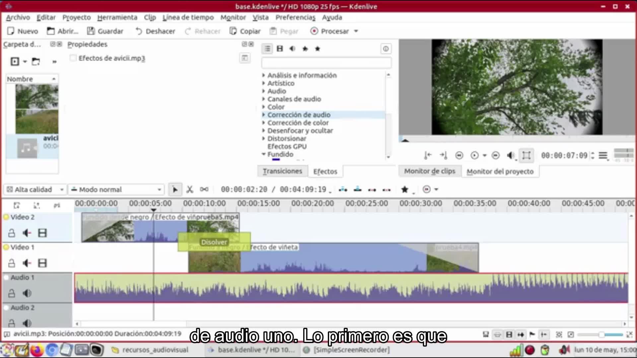
Task: Set zone in point in monitor
Action: (428, 155)
